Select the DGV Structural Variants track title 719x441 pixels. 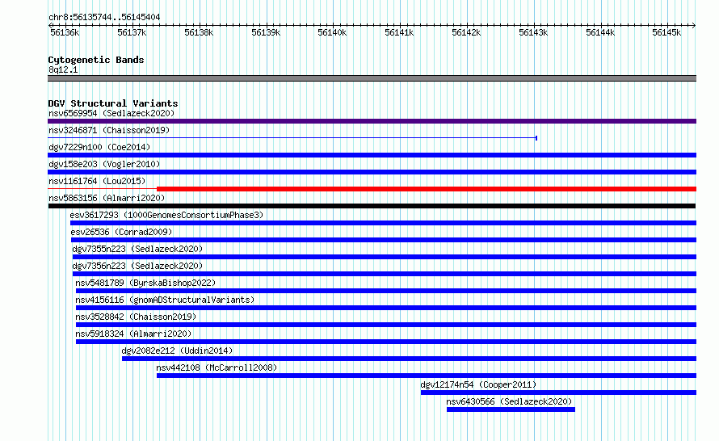113,103
